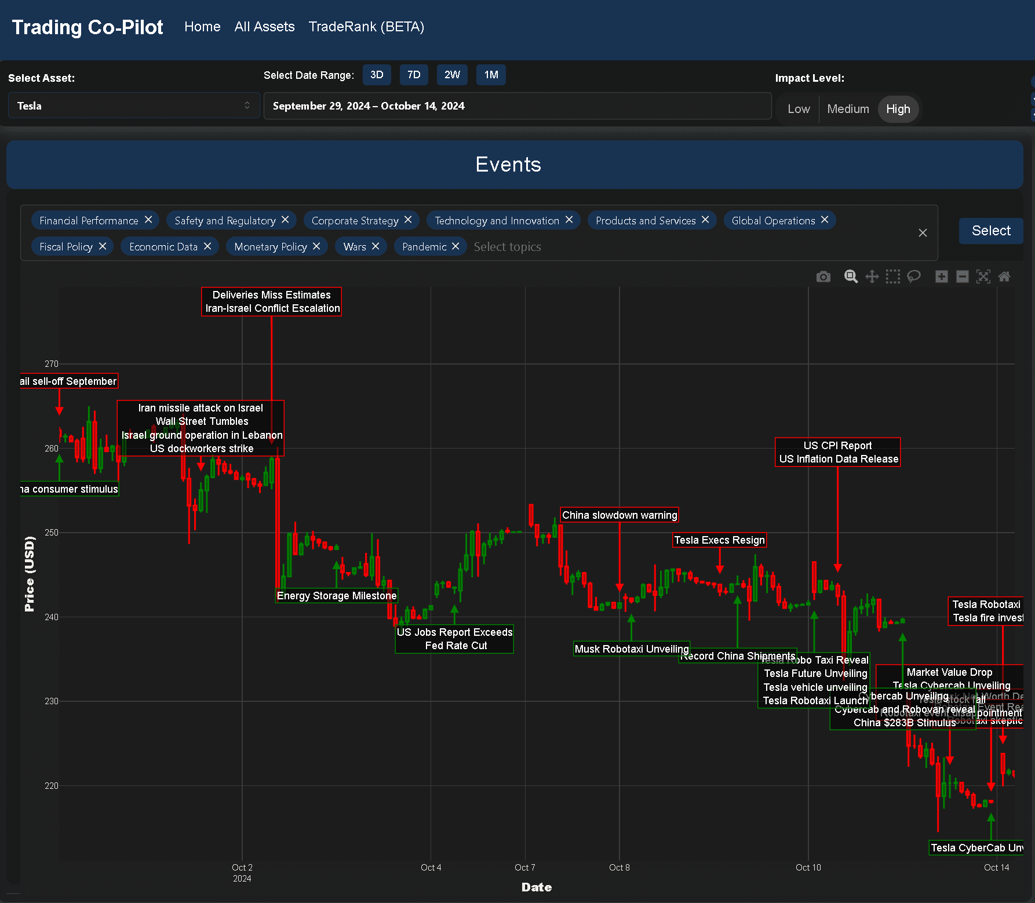Remove Monetary Policy topic tag

tap(316, 246)
